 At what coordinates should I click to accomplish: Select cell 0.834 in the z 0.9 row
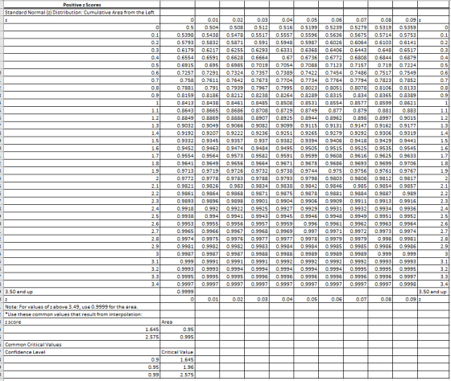355,95
